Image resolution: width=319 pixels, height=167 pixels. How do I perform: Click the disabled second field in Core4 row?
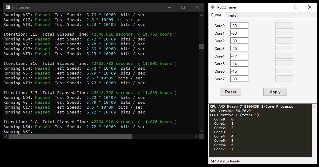click(x=284, y=56)
